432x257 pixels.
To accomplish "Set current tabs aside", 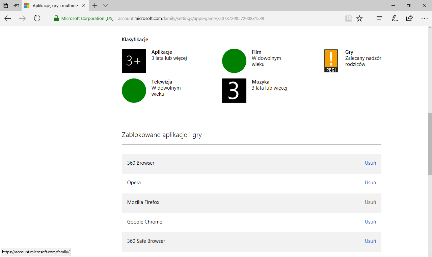I will 16,5.
